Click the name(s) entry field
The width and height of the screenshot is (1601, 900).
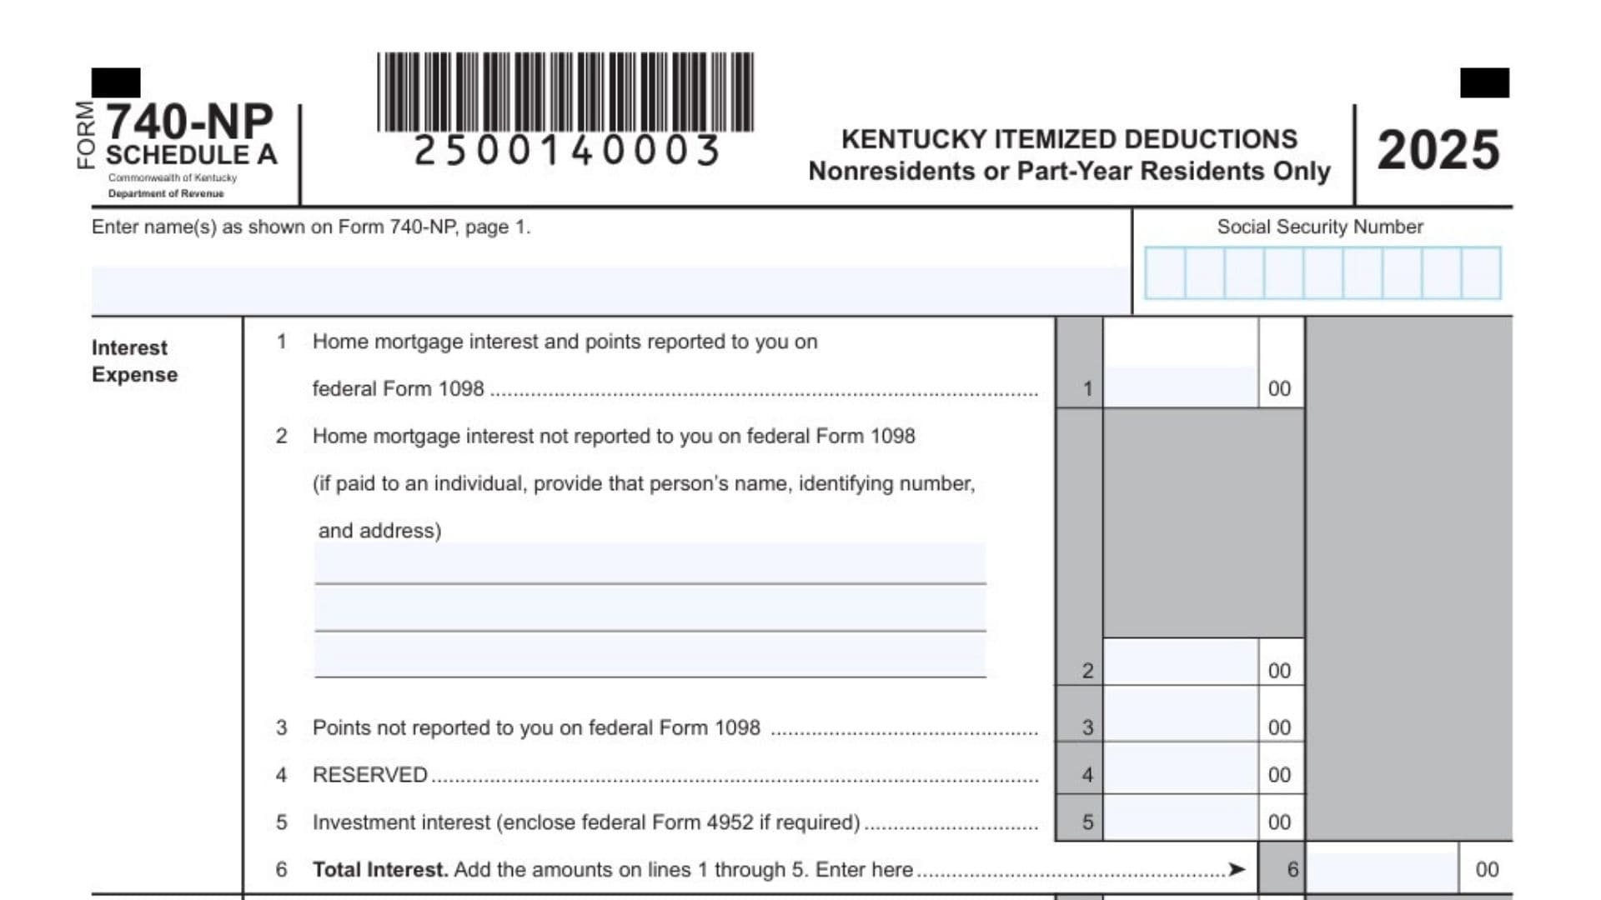pyautogui.click(x=609, y=289)
